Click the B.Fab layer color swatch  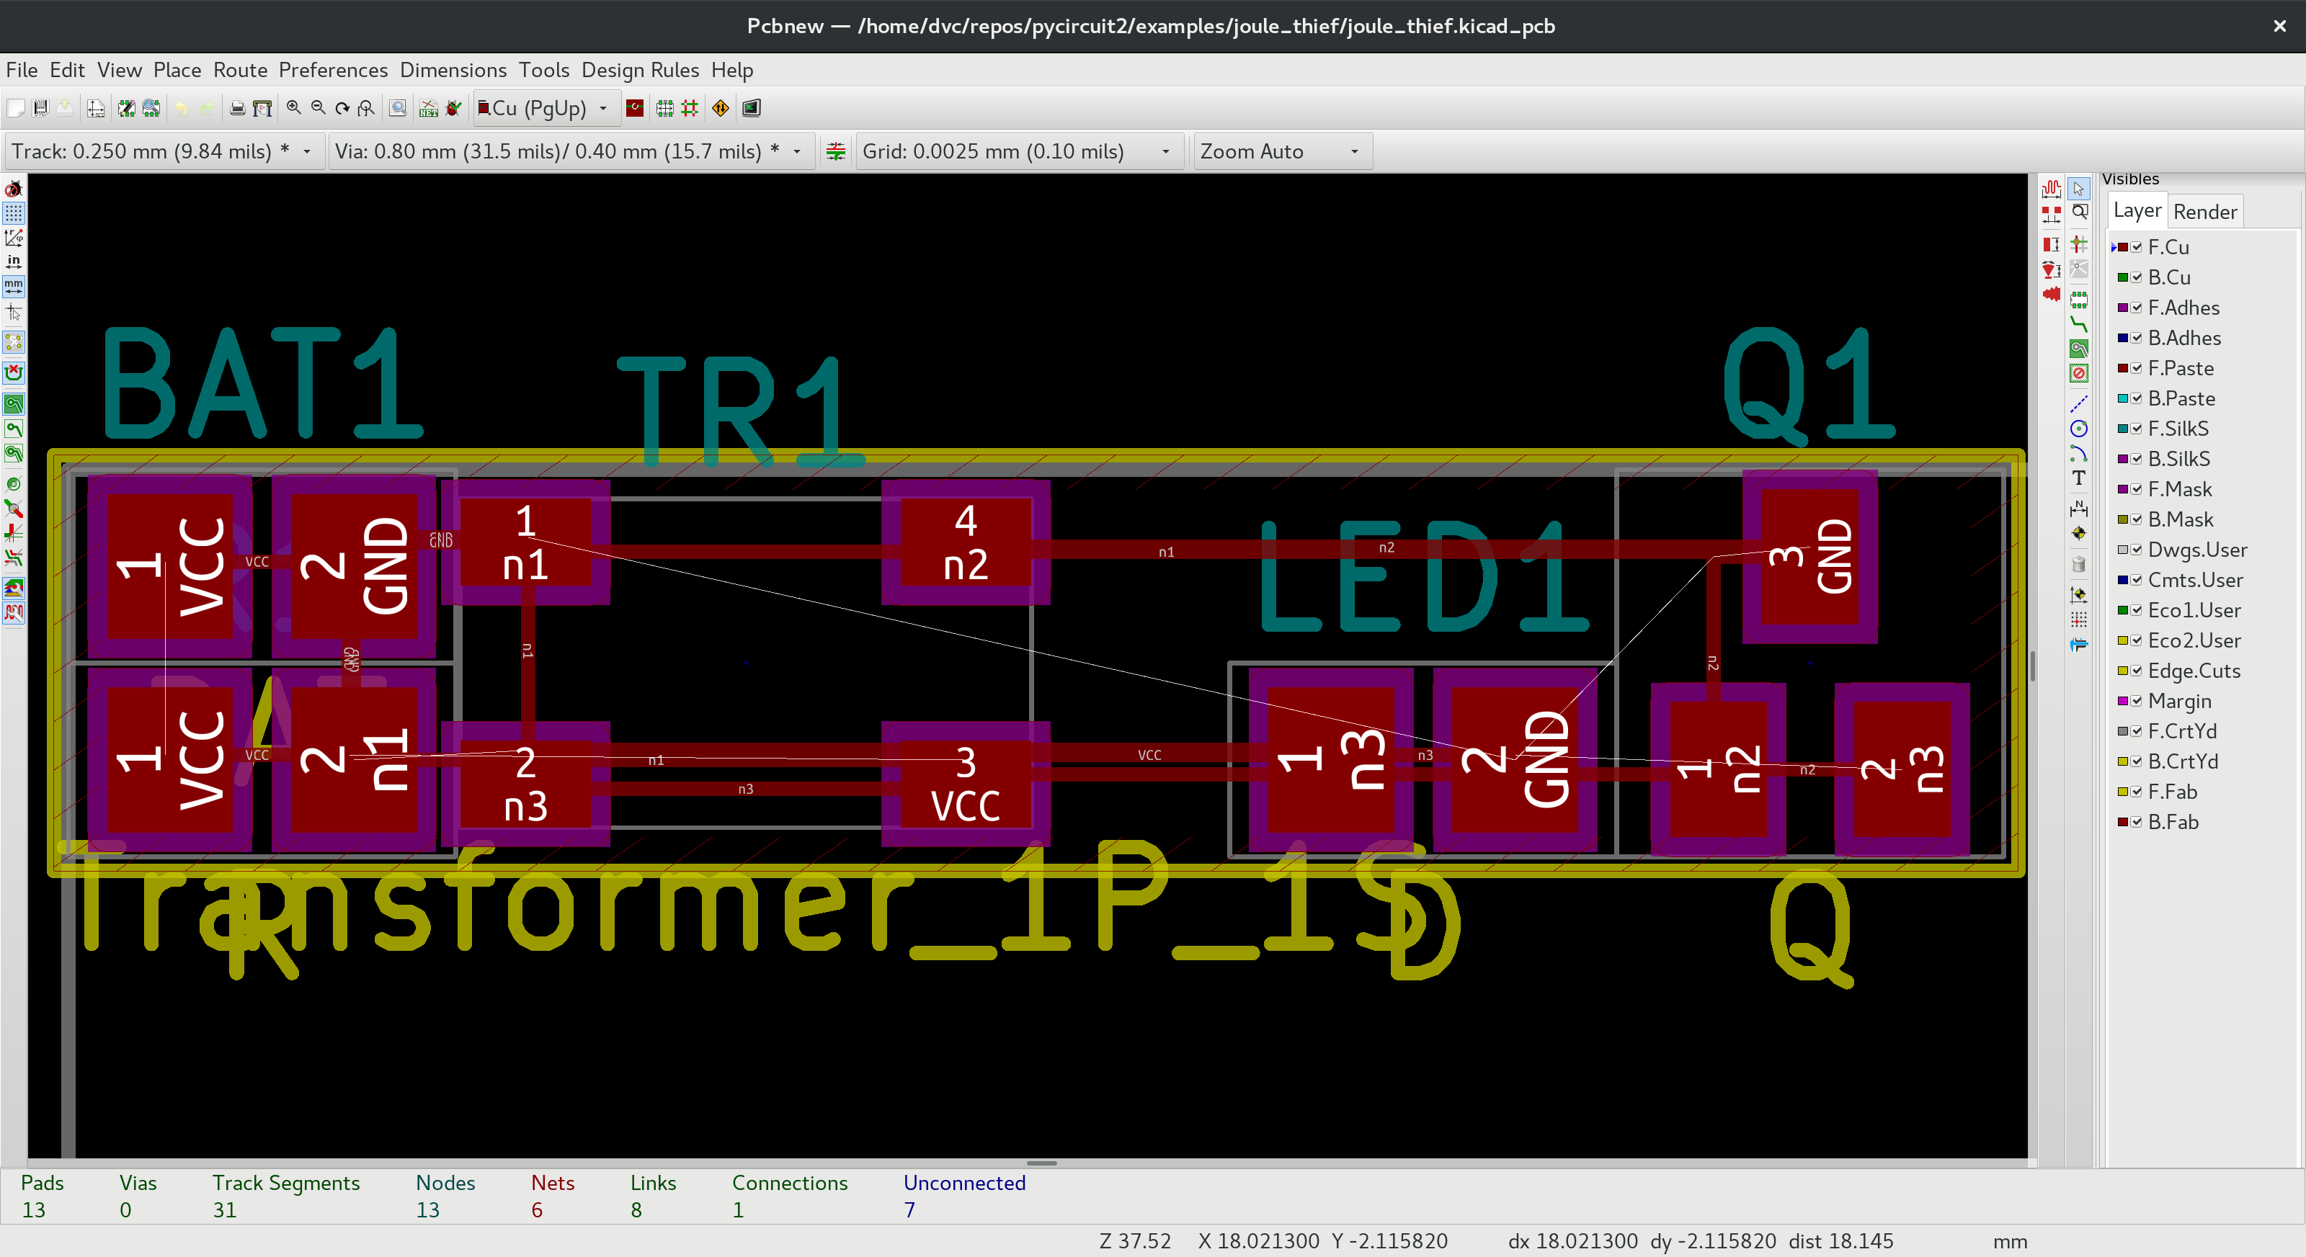(x=2122, y=822)
